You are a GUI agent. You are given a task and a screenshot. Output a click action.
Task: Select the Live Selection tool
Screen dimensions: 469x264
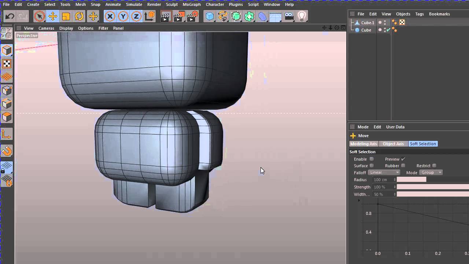[x=40, y=16]
